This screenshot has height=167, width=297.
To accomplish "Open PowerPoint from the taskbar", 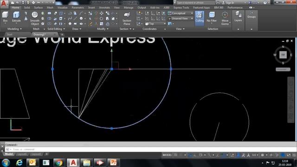I will pos(113,162).
